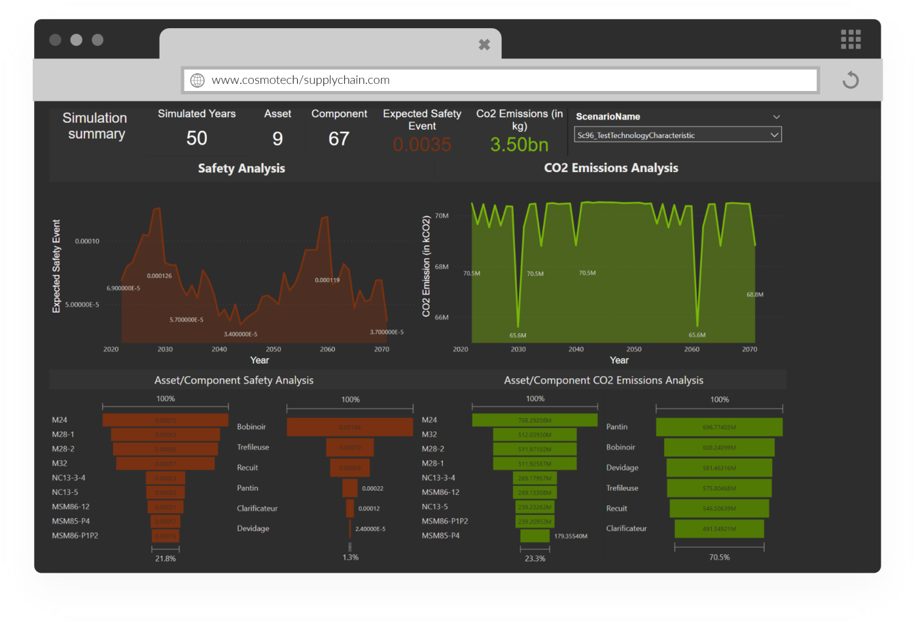Viewport: 916px width, 623px height.
Task: Click the Simulated Years 50 card
Action: [196, 138]
